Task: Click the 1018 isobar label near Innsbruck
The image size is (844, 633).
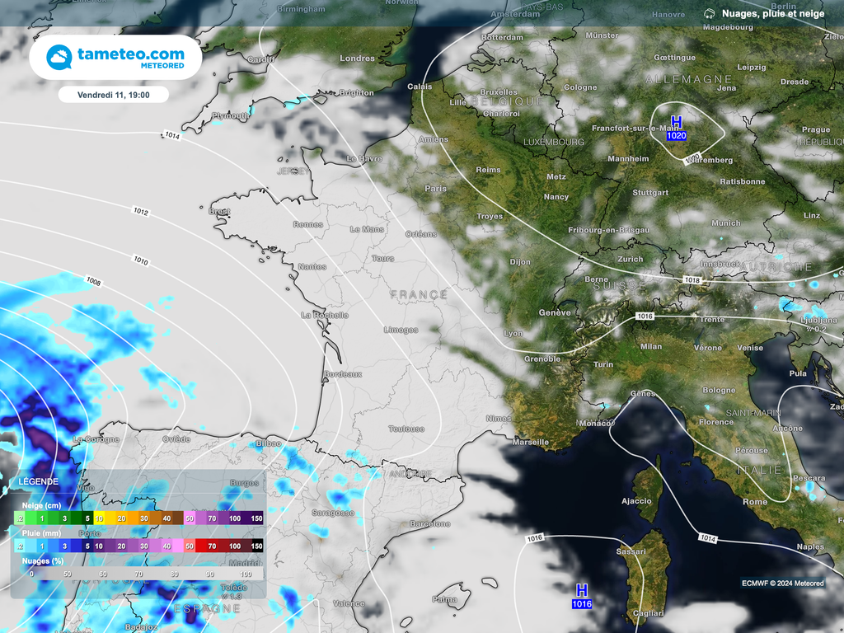Action: pyautogui.click(x=692, y=281)
